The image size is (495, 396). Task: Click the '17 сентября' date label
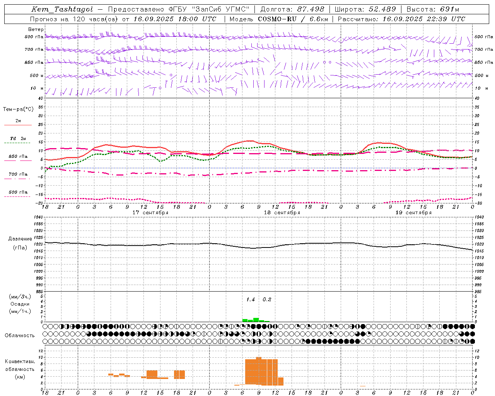(x=150, y=213)
